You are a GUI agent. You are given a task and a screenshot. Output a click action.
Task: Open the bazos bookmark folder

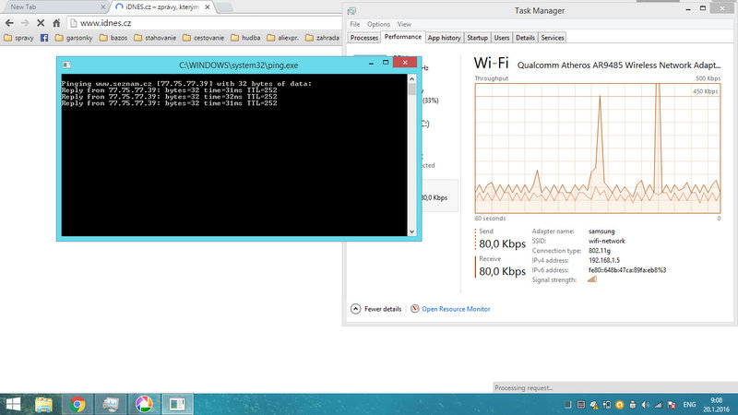[x=113, y=38]
